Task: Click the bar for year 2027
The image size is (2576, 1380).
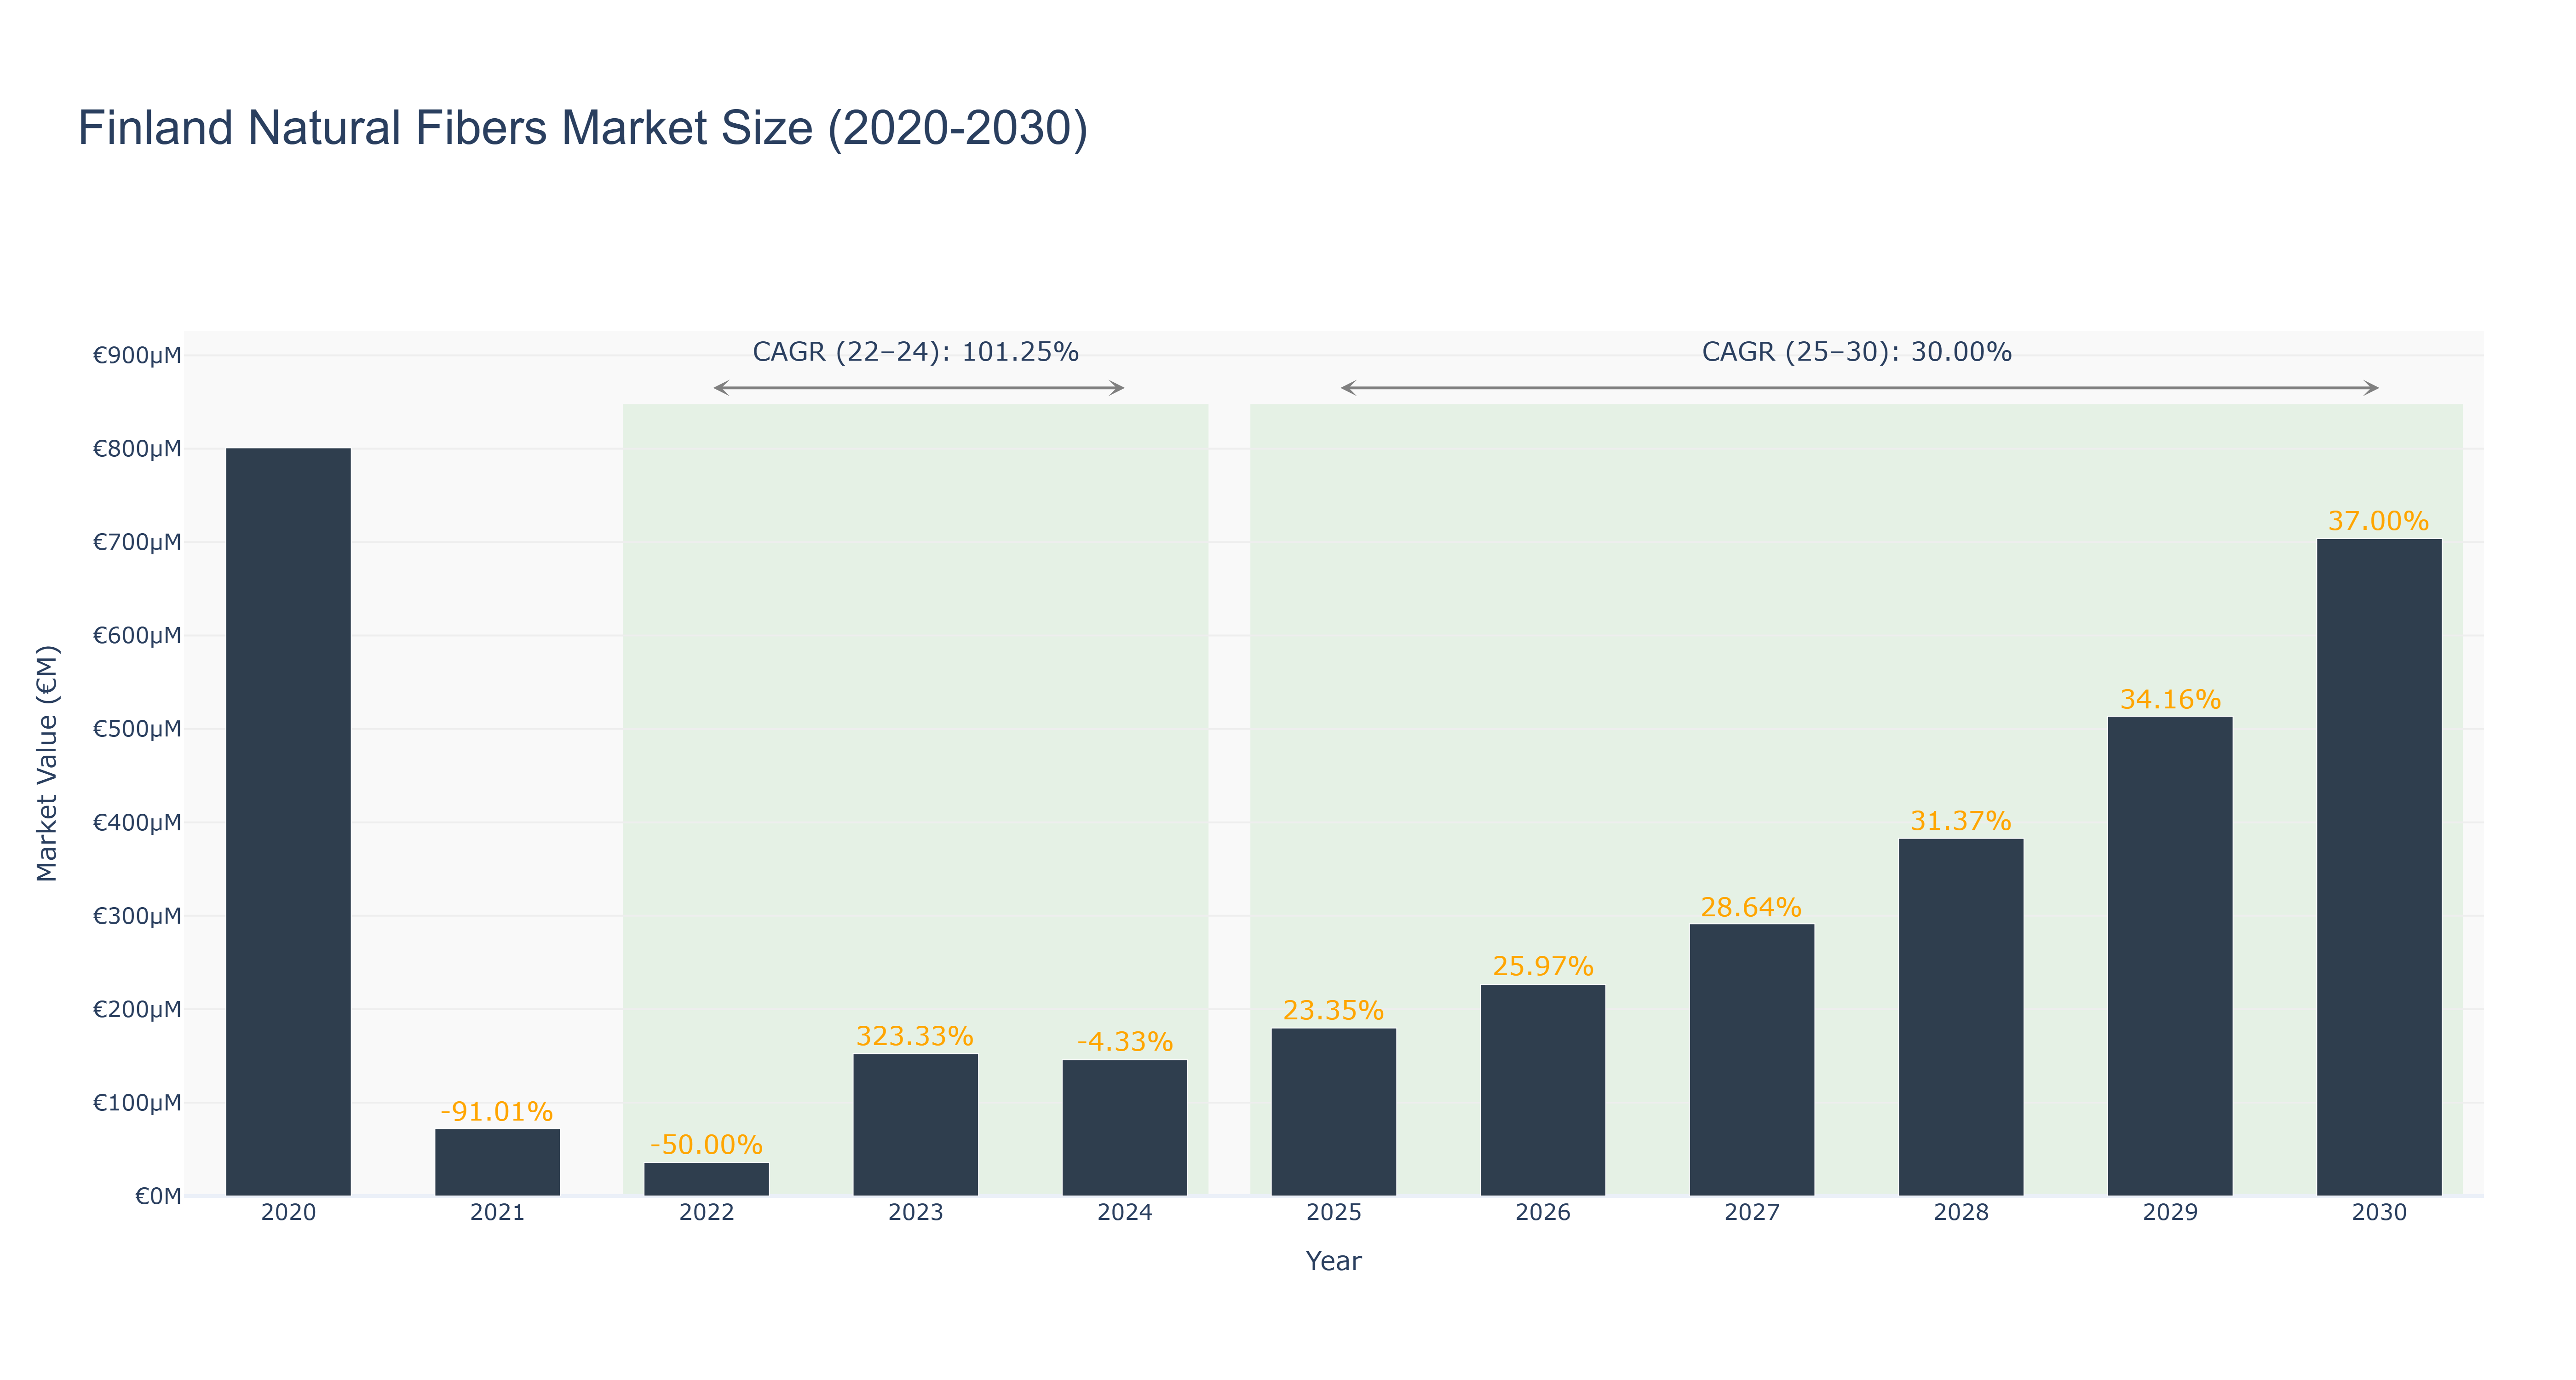Action: click(1751, 1059)
